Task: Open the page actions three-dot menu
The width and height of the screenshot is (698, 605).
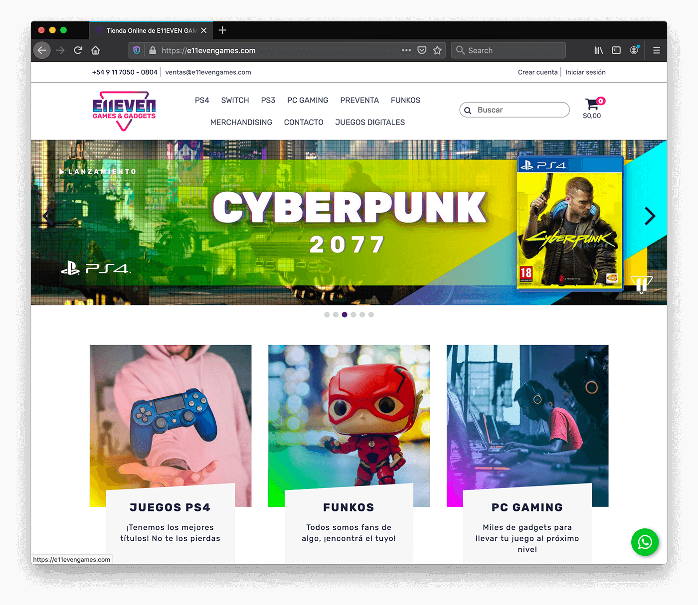Action: click(x=406, y=50)
